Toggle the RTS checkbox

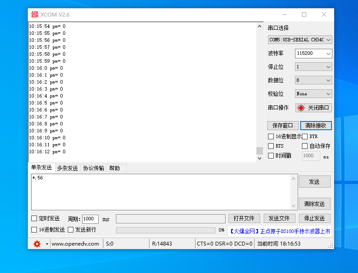pyautogui.click(x=271, y=146)
